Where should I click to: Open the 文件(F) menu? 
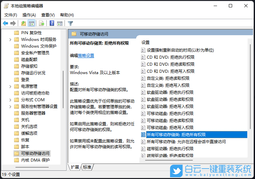tap(11, 15)
